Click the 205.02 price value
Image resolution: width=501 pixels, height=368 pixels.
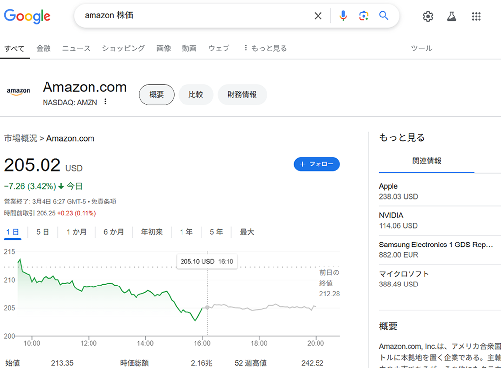tap(32, 165)
